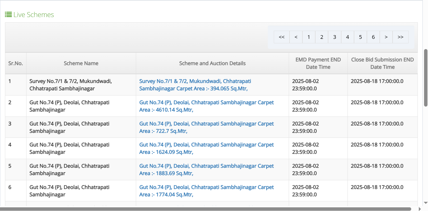Select scheme name cell in row 1 Mukundwadi
Image resolution: width=428 pixels, height=211 pixels.
[x=81, y=85]
